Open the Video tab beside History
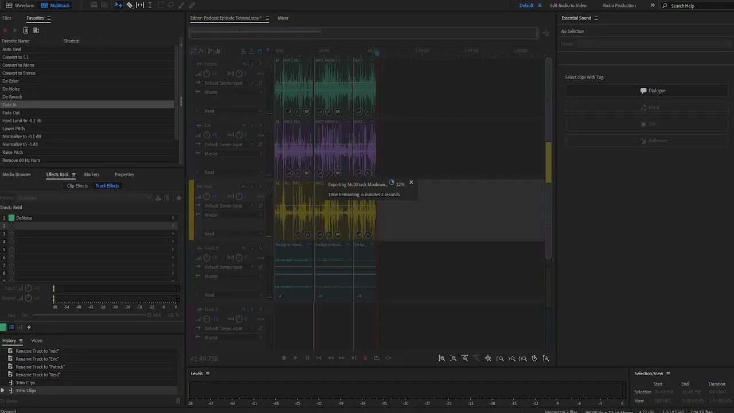The width and height of the screenshot is (734, 413). pos(37,341)
